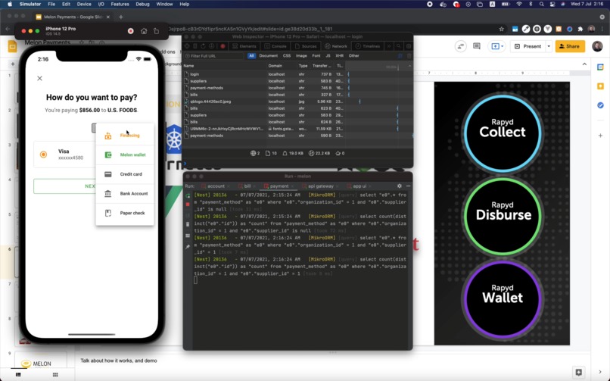The height and width of the screenshot is (381, 610).
Task: Switch to the bill run tab
Action: point(247,186)
